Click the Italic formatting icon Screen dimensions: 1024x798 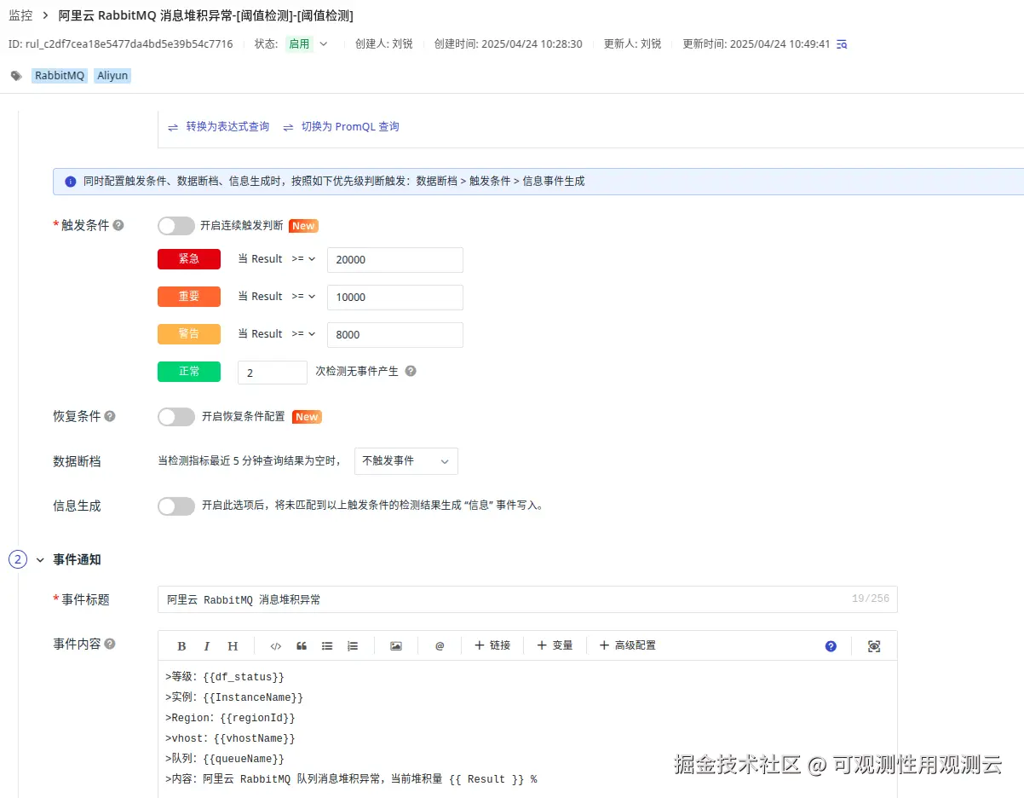(x=207, y=646)
